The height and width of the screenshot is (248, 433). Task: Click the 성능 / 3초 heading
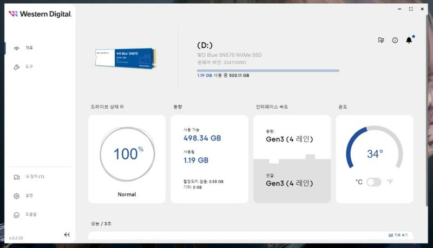(x=101, y=224)
